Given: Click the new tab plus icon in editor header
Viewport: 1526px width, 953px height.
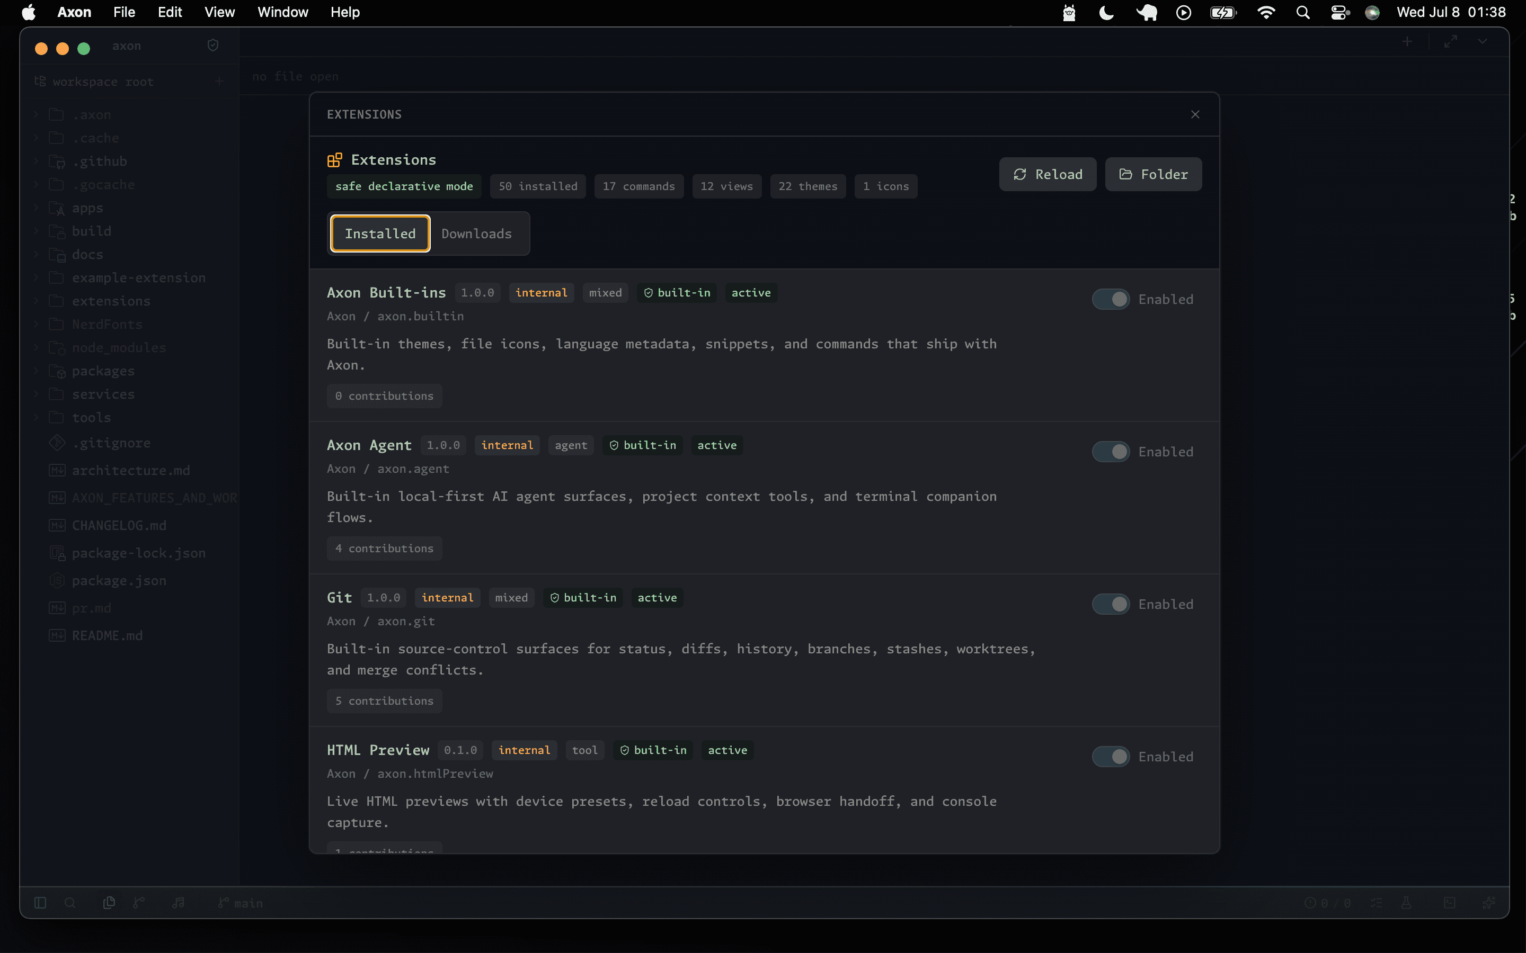Looking at the screenshot, I should [1407, 42].
